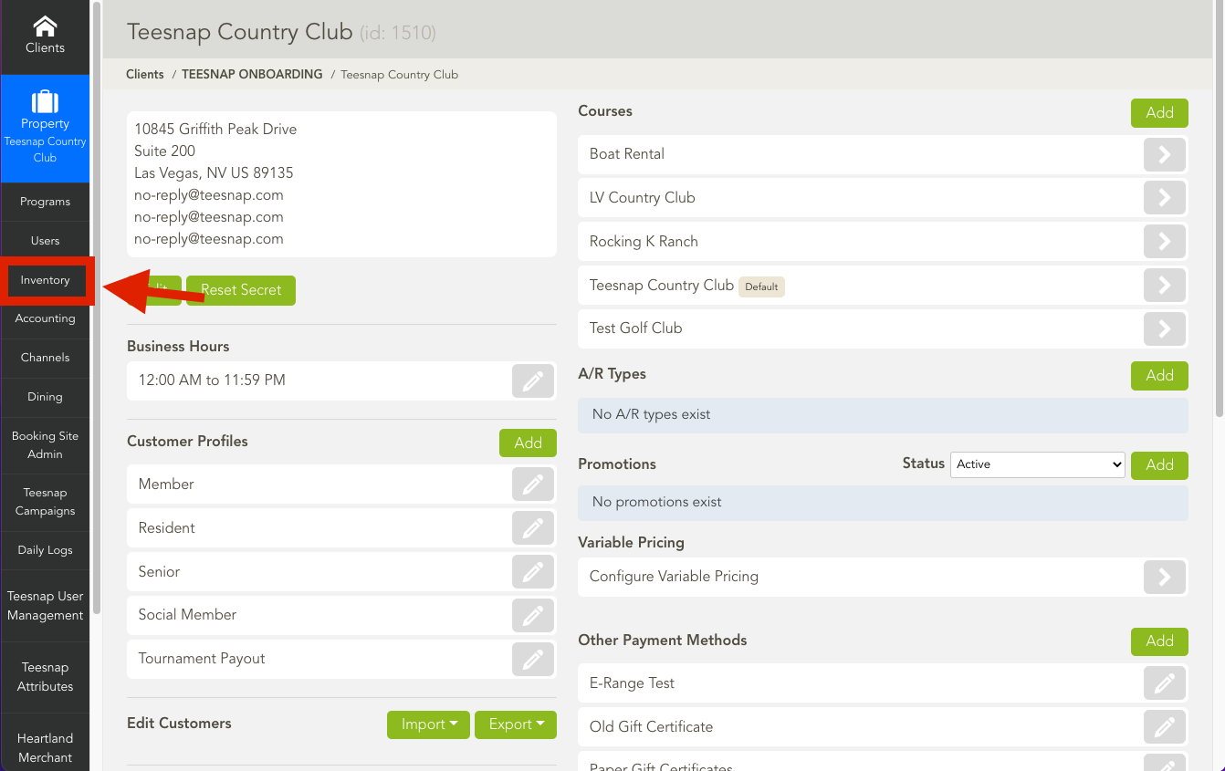Add a Customer Profile

click(x=528, y=443)
